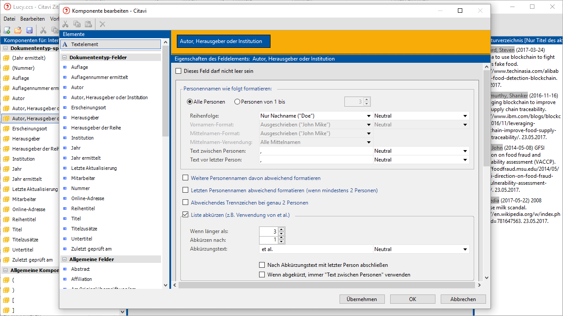Uncheck the 'Liste abkürzen' checkbox

point(186,215)
